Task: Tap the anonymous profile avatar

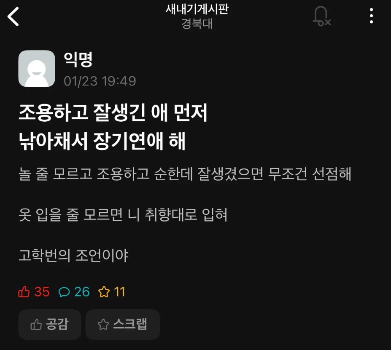Action: pos(37,69)
